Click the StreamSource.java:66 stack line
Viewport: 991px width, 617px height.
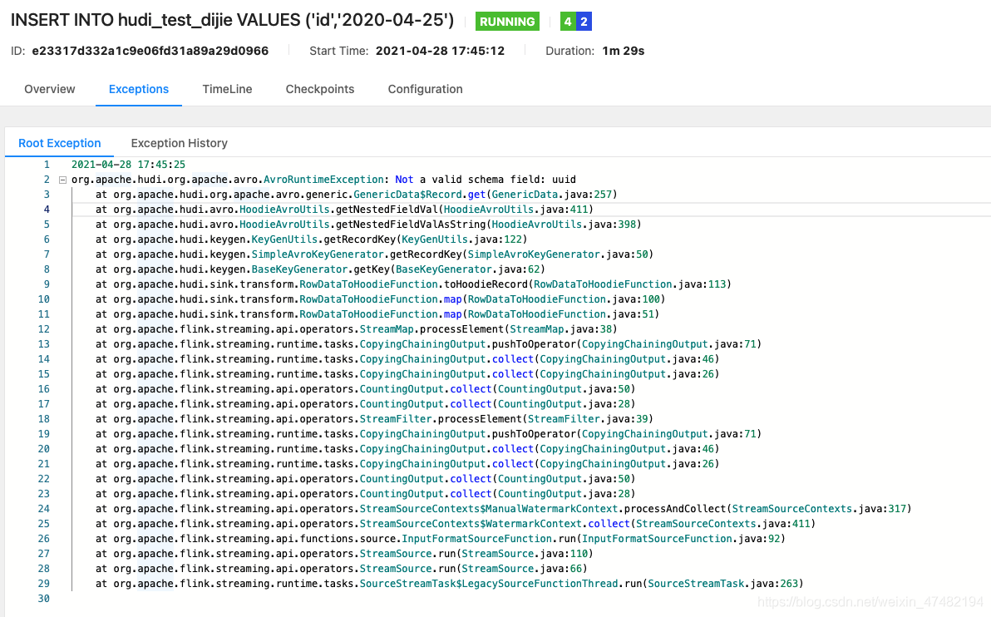click(342, 568)
